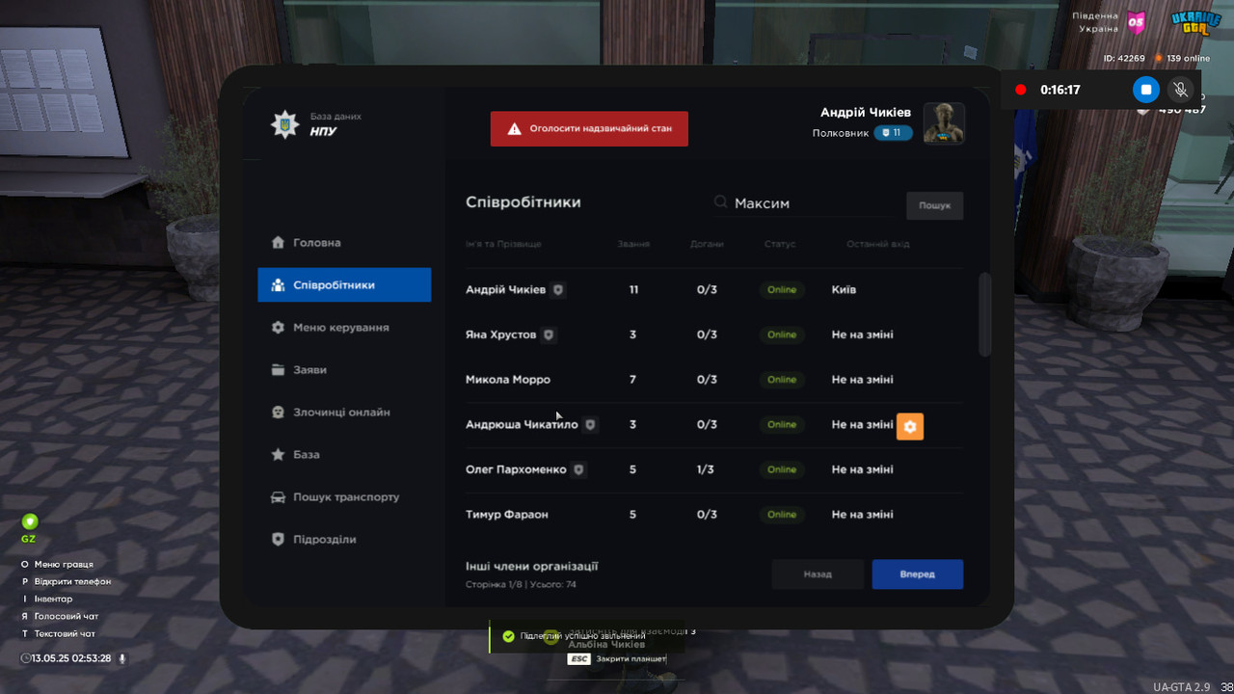Click the pink 05 server logo
This screenshot has width=1234, height=694.
tap(1138, 21)
